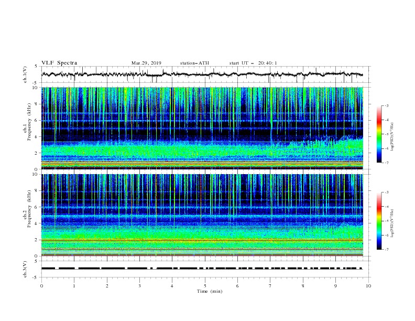Click time axis tick label "3"
The image size is (415, 321).
click(x=139, y=286)
